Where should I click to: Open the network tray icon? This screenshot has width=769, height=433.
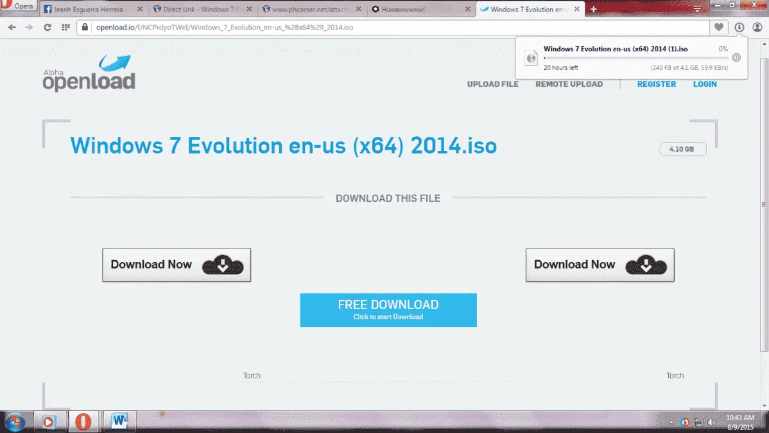click(698, 422)
